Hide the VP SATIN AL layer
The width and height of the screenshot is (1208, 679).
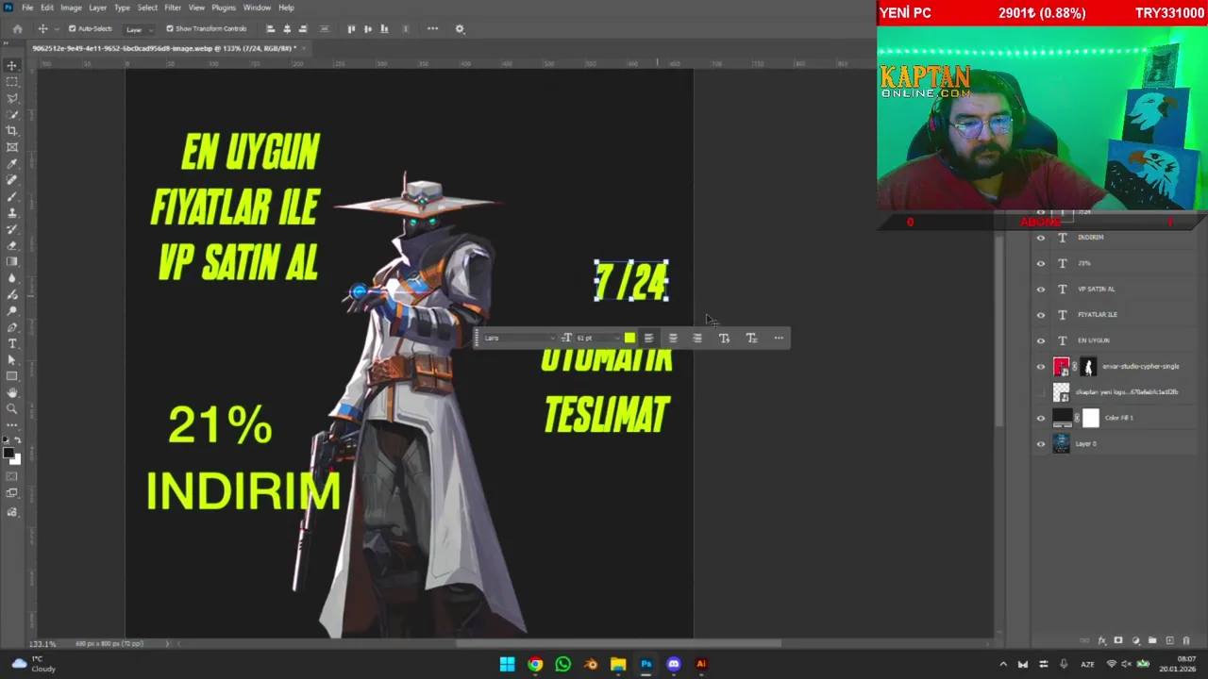1041,290
